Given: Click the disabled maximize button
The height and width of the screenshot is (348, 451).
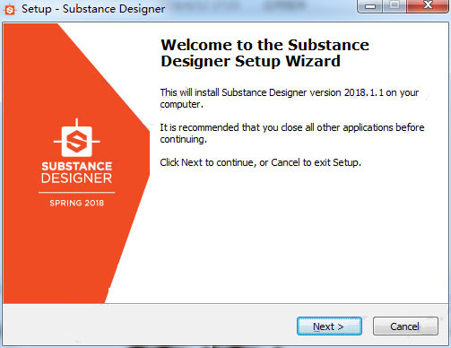Looking at the screenshot, I should tap(395, 6).
